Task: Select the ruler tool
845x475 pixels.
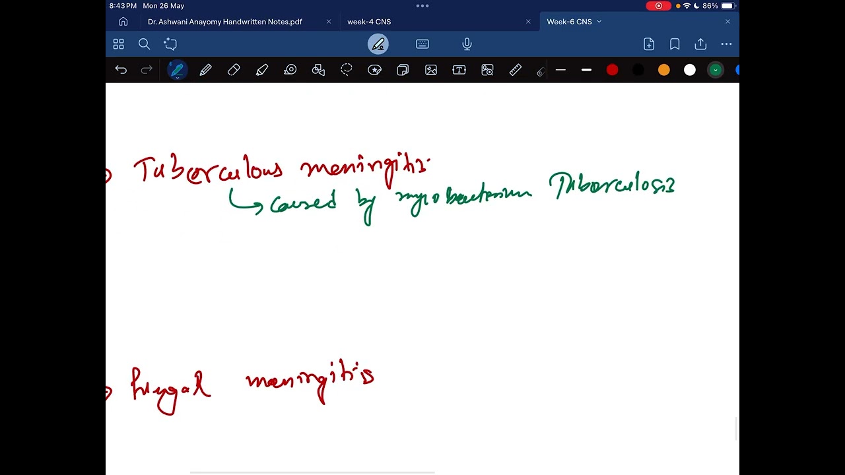Action: point(516,70)
